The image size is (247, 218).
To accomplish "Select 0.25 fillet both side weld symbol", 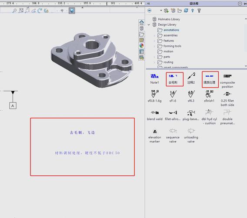I will 227,99.
